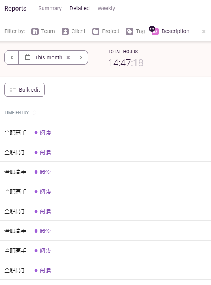
Task: Click the Project folder filter icon
Action: coord(96,31)
